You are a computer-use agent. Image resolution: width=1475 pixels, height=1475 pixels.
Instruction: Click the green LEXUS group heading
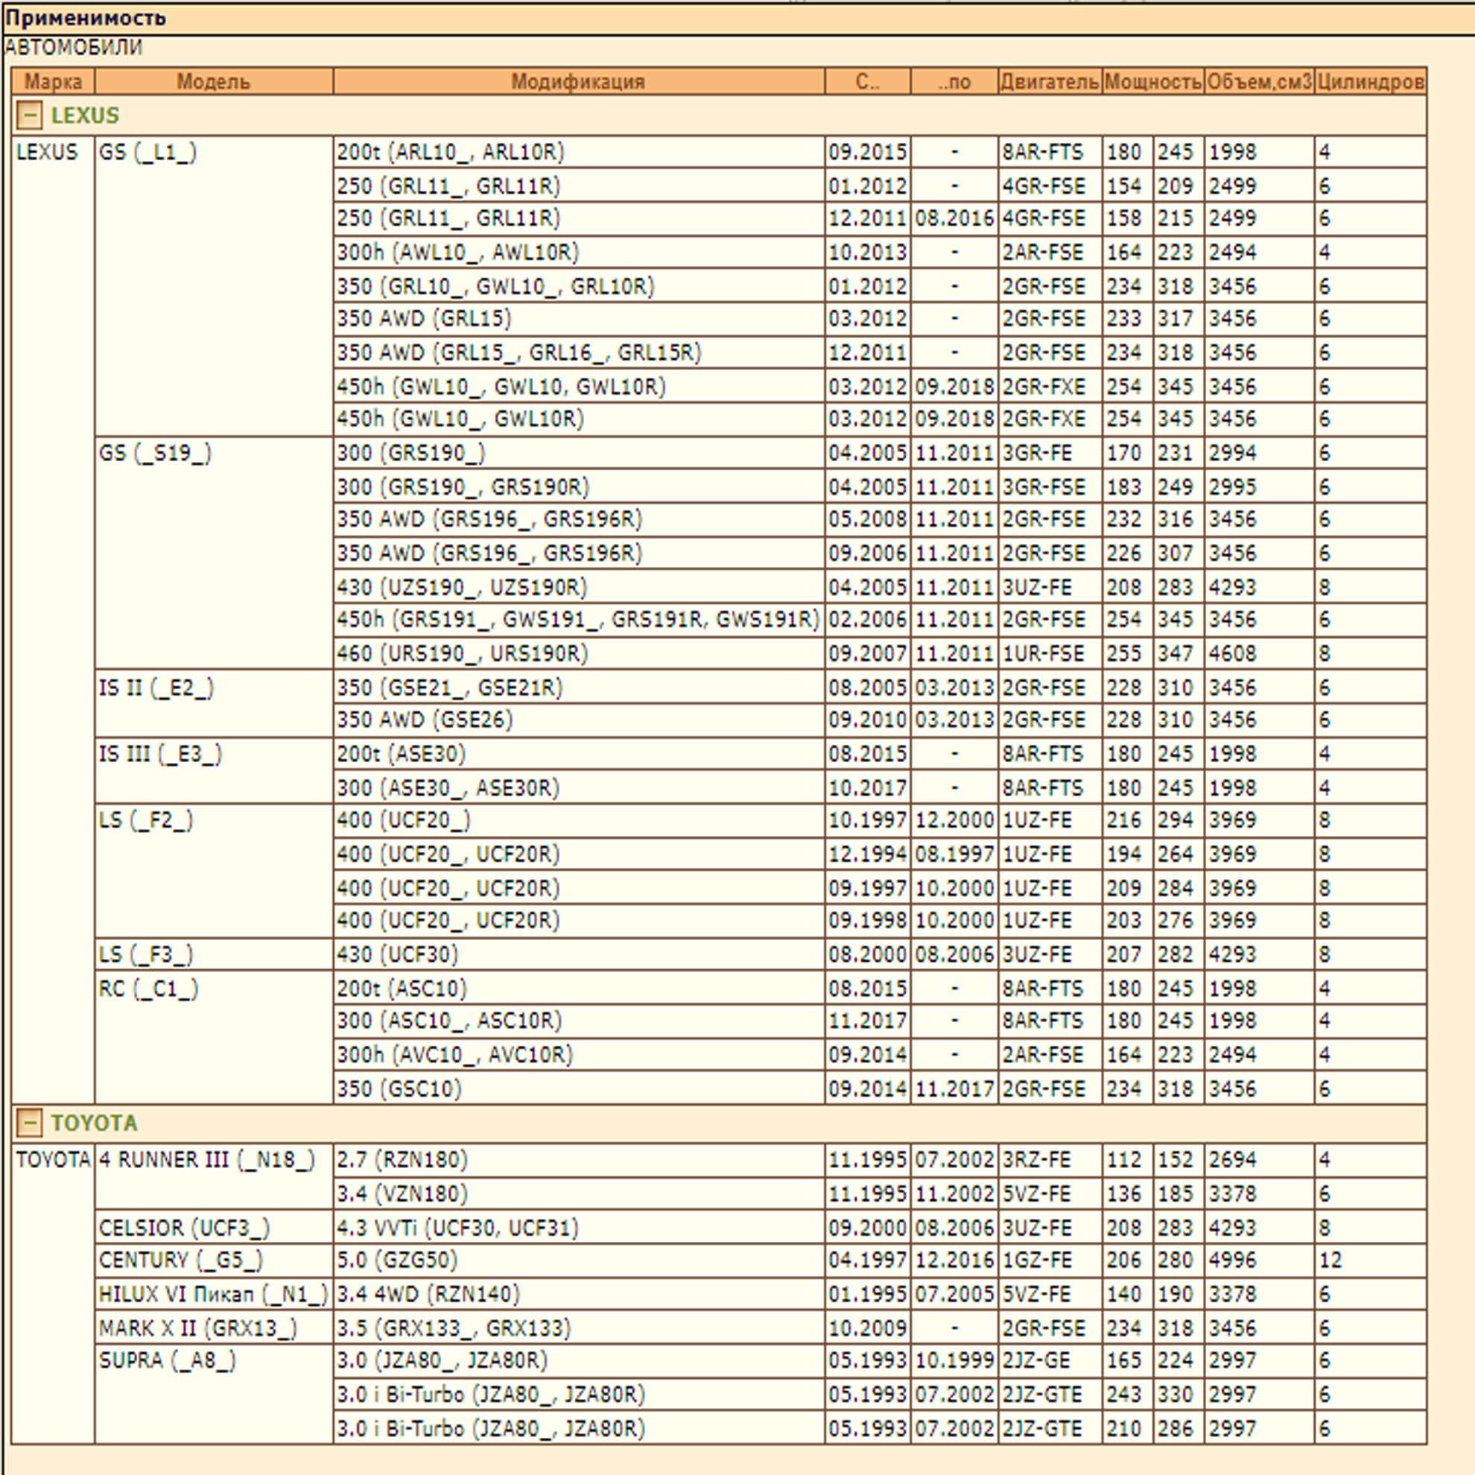(x=85, y=115)
